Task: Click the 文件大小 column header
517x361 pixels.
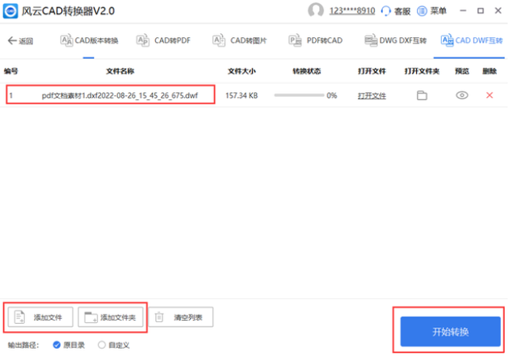Action: tap(242, 71)
